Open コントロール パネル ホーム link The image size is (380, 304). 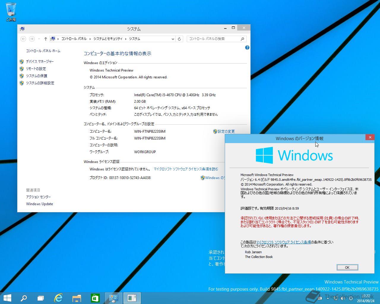coord(43,51)
